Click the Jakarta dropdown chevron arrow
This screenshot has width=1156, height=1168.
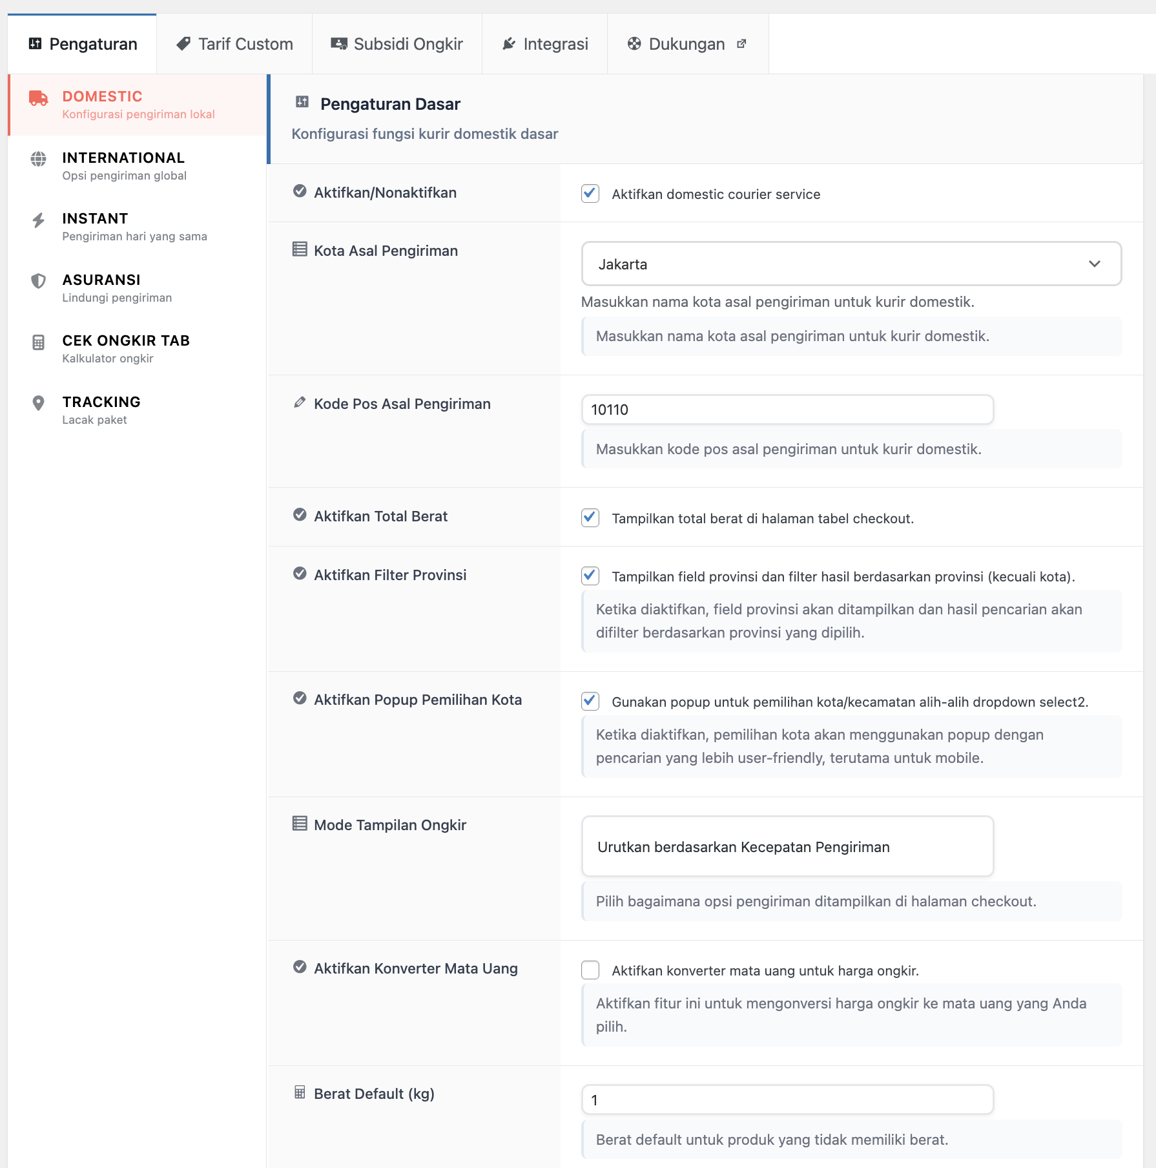1095,264
